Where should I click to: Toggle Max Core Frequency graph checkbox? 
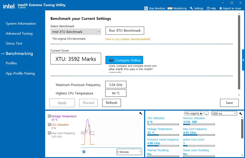pos(49,133)
